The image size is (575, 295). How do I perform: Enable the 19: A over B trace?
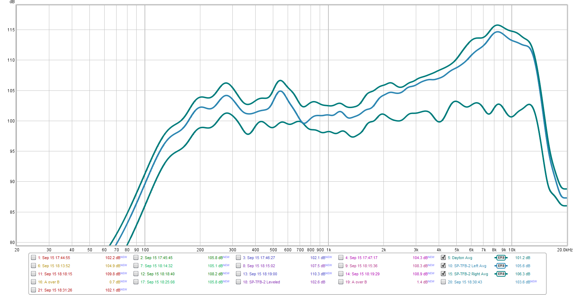[x=341, y=282]
